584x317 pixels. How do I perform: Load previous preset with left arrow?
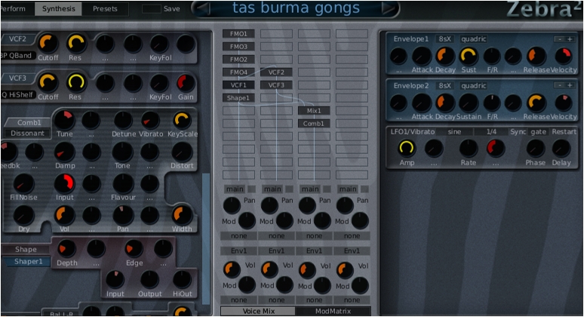point(204,9)
